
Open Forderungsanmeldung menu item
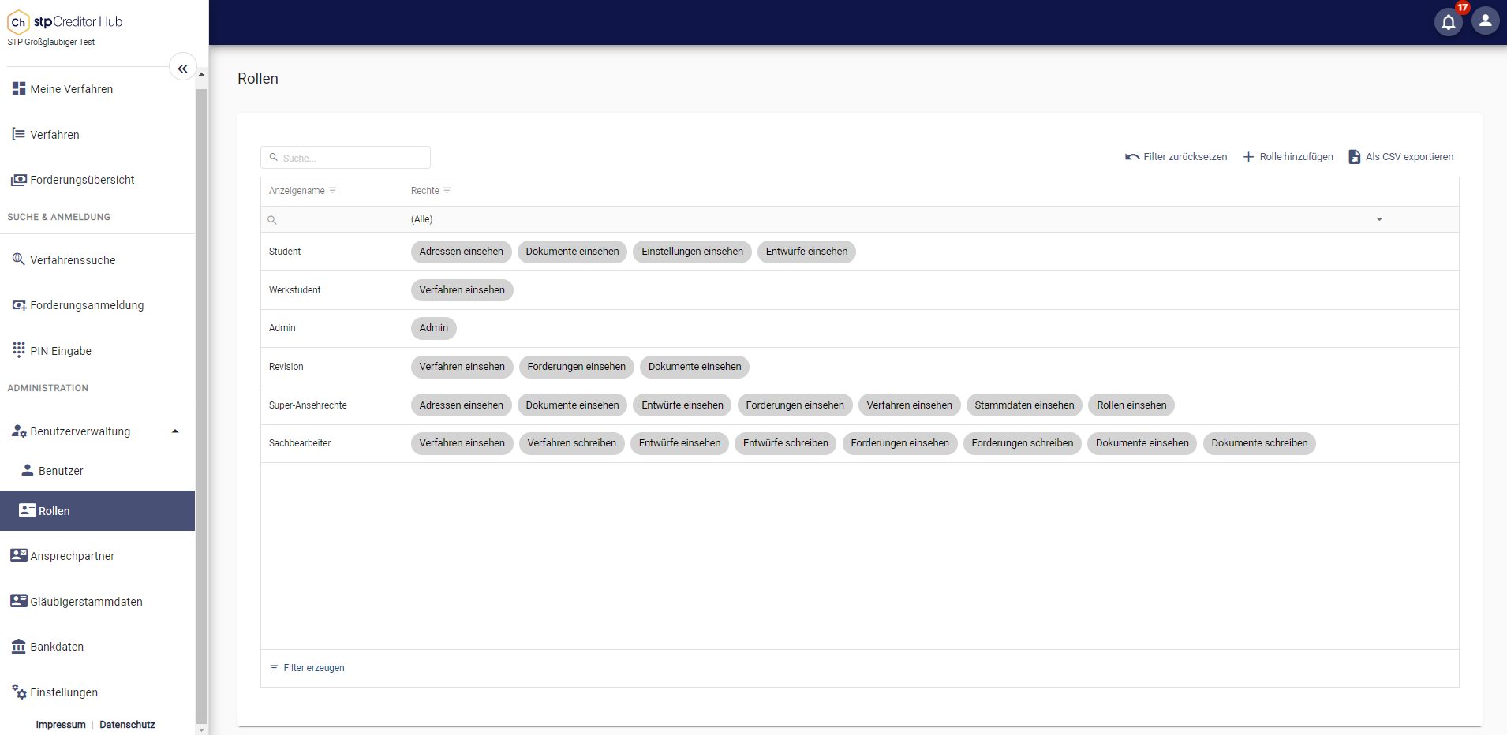click(88, 305)
